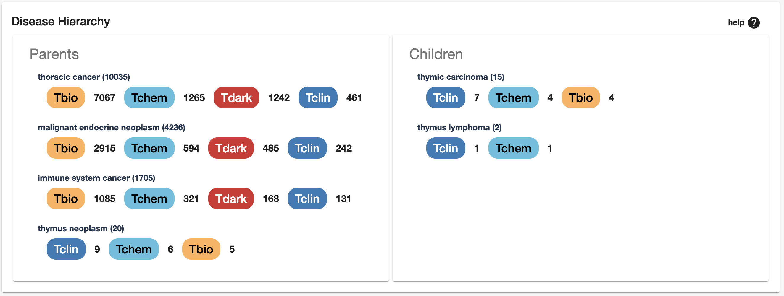Click the Tclin badge under thymus neoplasm
This screenshot has height=296, width=784.
66,249
